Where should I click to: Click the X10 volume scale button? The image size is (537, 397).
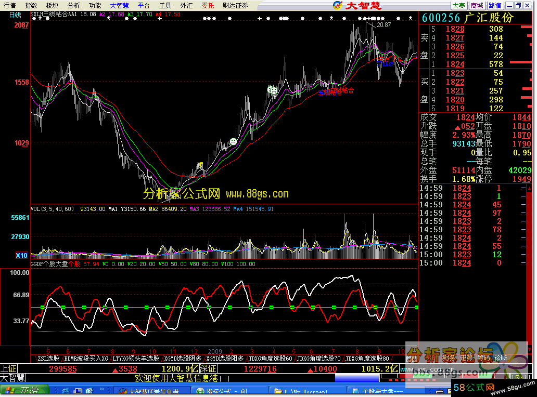(x=21, y=256)
